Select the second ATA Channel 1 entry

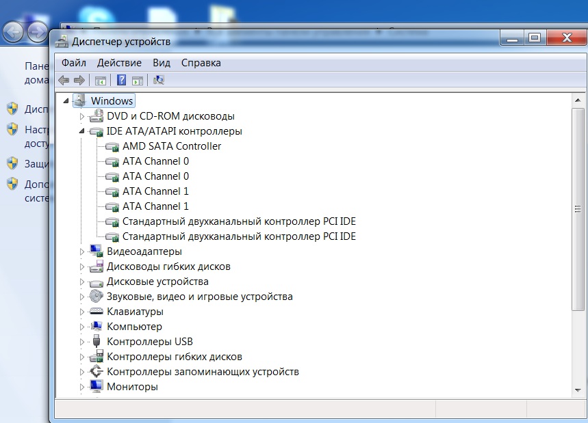155,206
